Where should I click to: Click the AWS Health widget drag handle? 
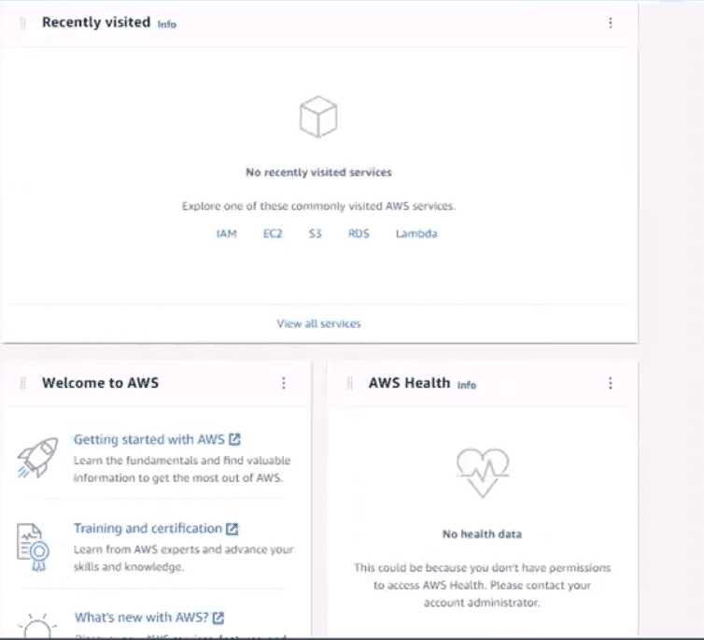pyautogui.click(x=350, y=383)
